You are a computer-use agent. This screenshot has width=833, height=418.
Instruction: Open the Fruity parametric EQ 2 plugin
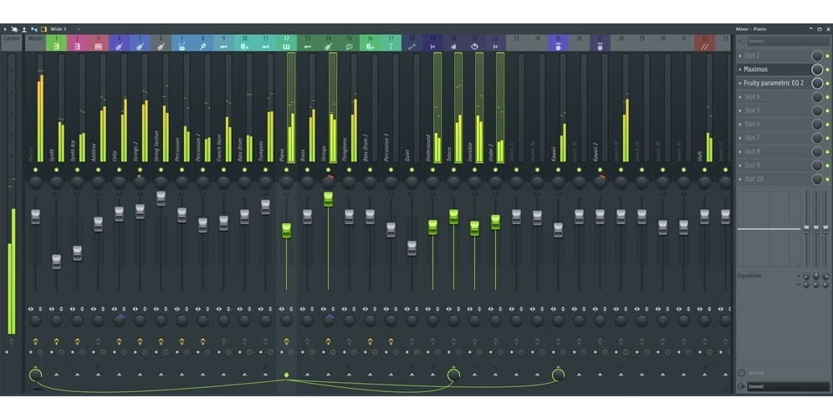click(x=774, y=84)
